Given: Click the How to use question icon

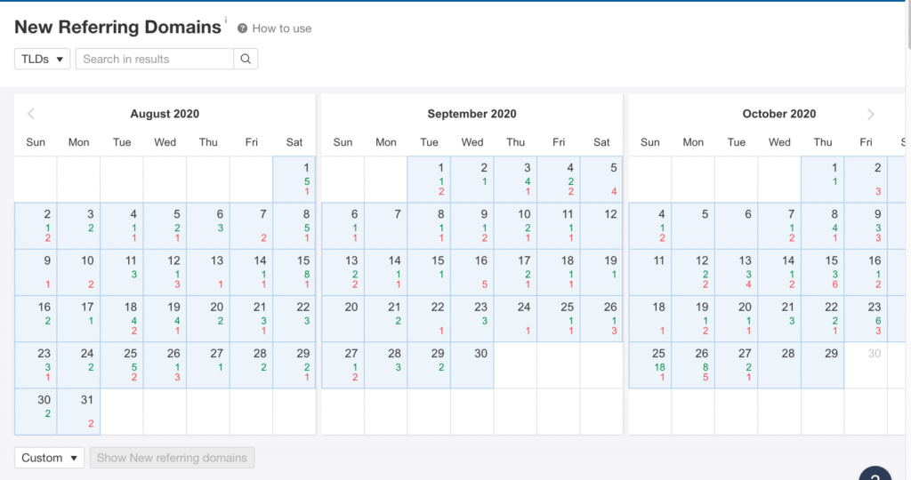Looking at the screenshot, I should (x=243, y=28).
